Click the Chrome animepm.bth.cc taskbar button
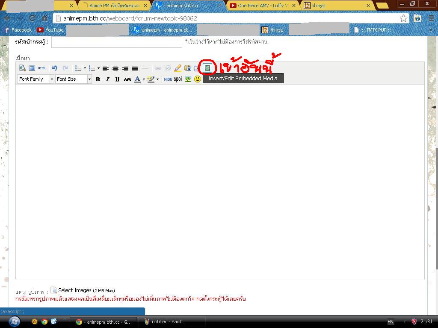The height and width of the screenshot is (328, 438). (104, 322)
